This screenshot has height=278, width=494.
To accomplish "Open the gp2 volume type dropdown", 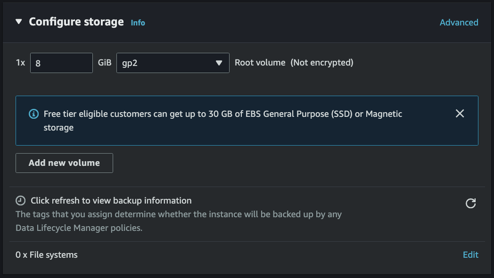I will point(167,63).
